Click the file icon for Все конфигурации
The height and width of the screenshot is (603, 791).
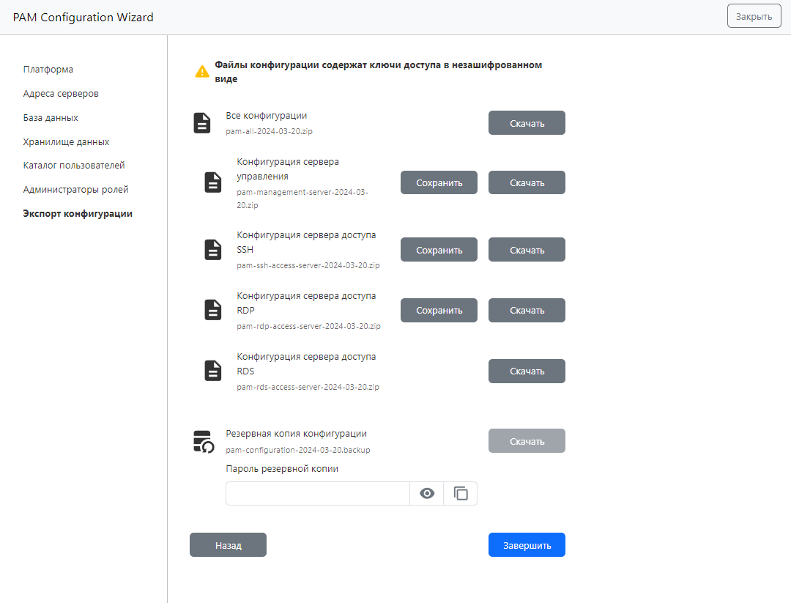[x=202, y=123]
